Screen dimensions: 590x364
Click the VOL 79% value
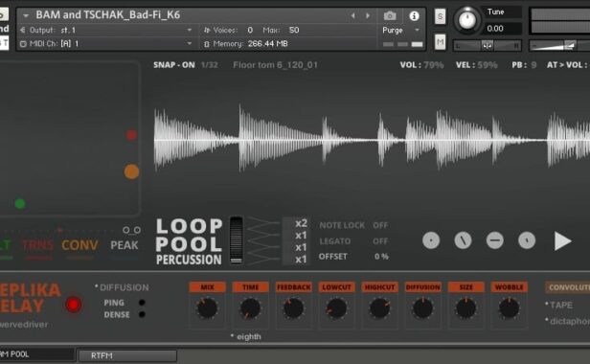click(434, 65)
